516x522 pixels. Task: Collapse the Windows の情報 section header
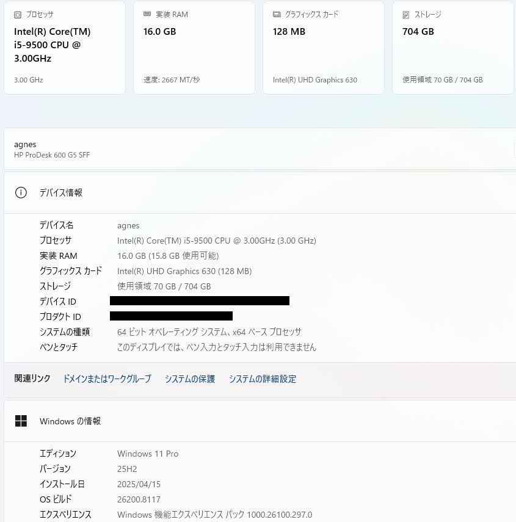click(260, 421)
